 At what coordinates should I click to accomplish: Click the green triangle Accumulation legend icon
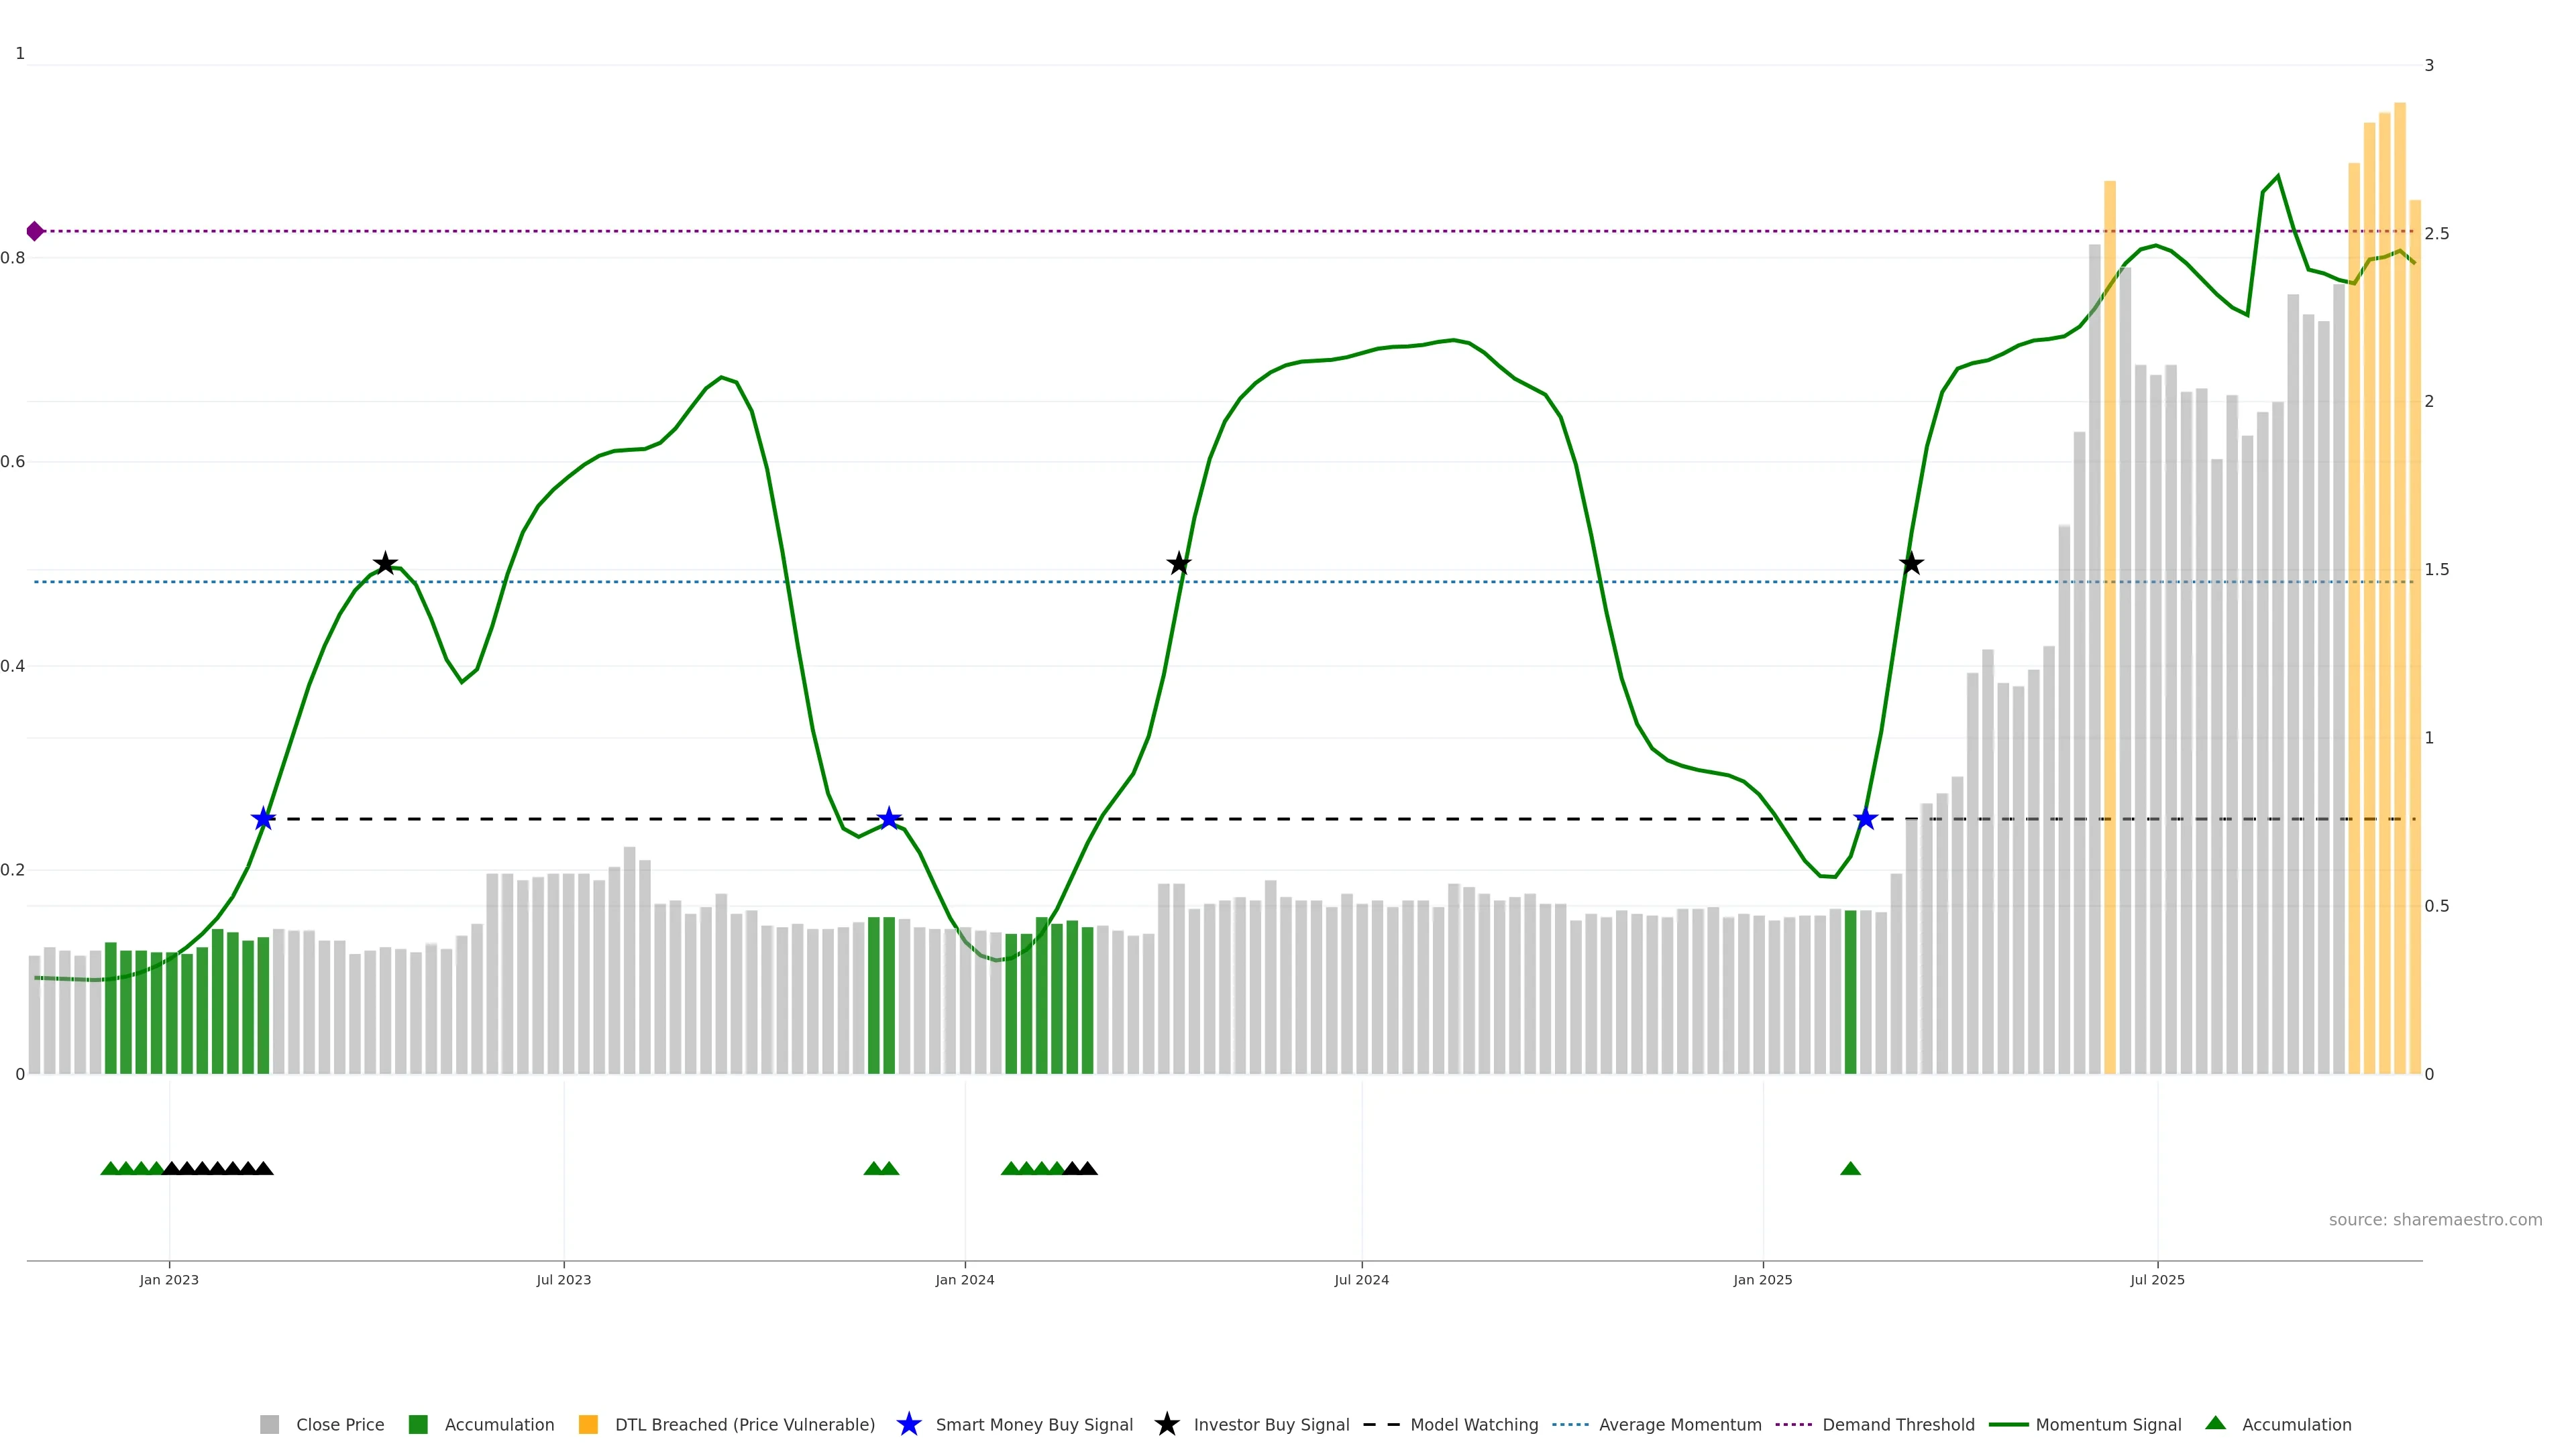coord(2215,1423)
